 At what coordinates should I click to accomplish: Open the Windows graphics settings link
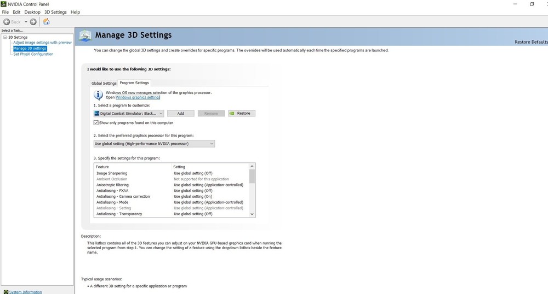click(138, 97)
